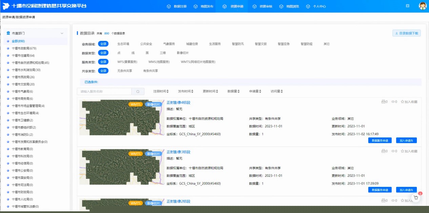Click the 市直部门 building icon
Viewport: 429px width, 213px height.
(x=8, y=33)
